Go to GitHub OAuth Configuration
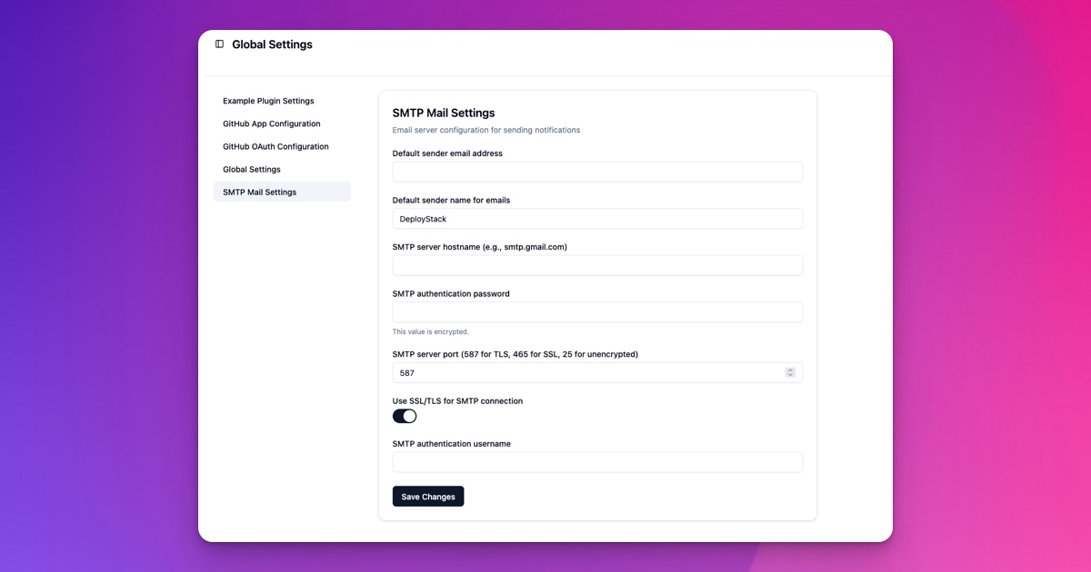This screenshot has height=572, width=1091. tap(275, 146)
